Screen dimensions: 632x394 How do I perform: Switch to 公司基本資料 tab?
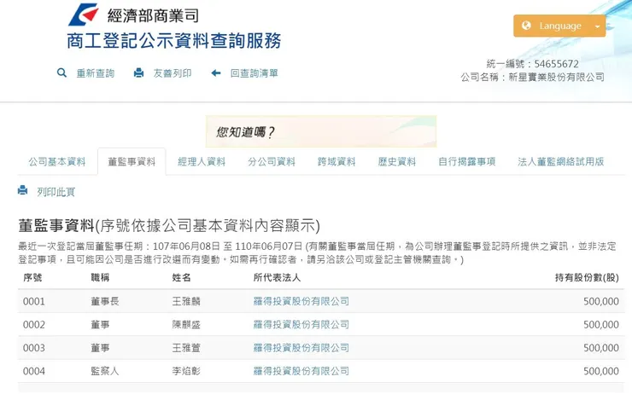57,162
